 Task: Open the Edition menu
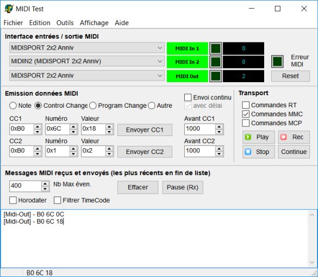[40, 23]
